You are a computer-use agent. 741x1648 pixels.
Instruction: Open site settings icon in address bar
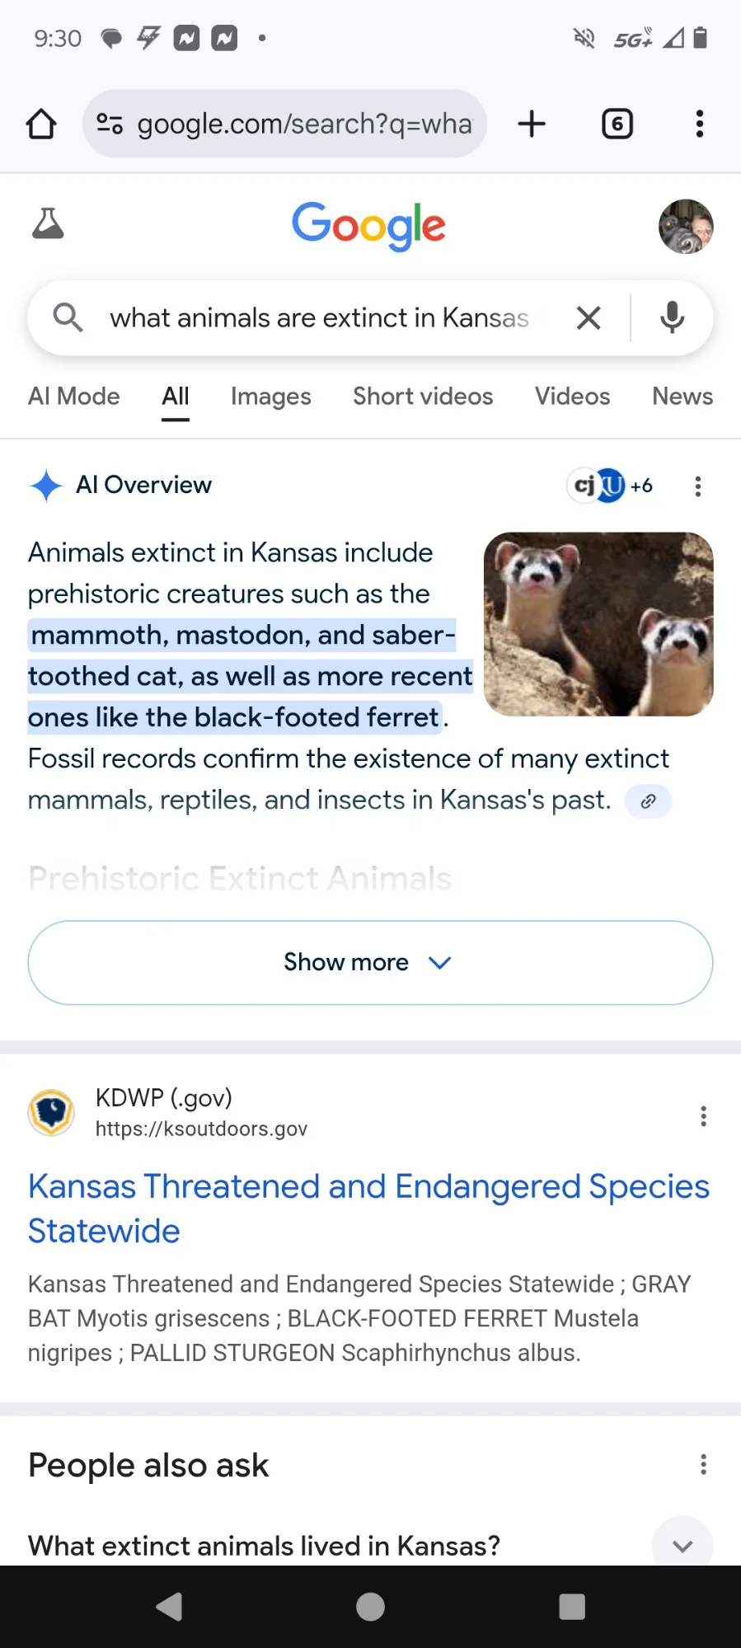coord(110,124)
